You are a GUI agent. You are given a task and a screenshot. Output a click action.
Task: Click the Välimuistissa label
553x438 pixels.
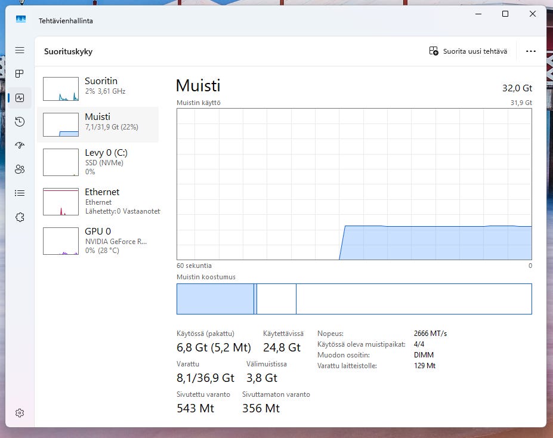click(266, 364)
